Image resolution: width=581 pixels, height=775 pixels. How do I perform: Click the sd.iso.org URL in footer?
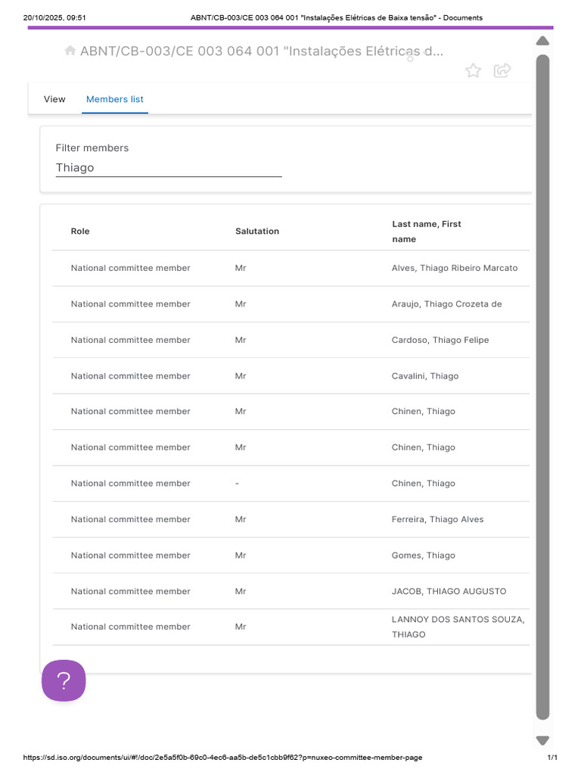[222, 757]
